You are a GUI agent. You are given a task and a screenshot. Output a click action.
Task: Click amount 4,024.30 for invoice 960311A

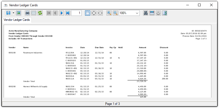point(142,79)
